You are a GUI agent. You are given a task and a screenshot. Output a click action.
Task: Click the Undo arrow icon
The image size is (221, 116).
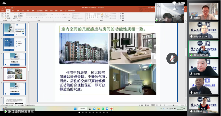coord(5,8)
